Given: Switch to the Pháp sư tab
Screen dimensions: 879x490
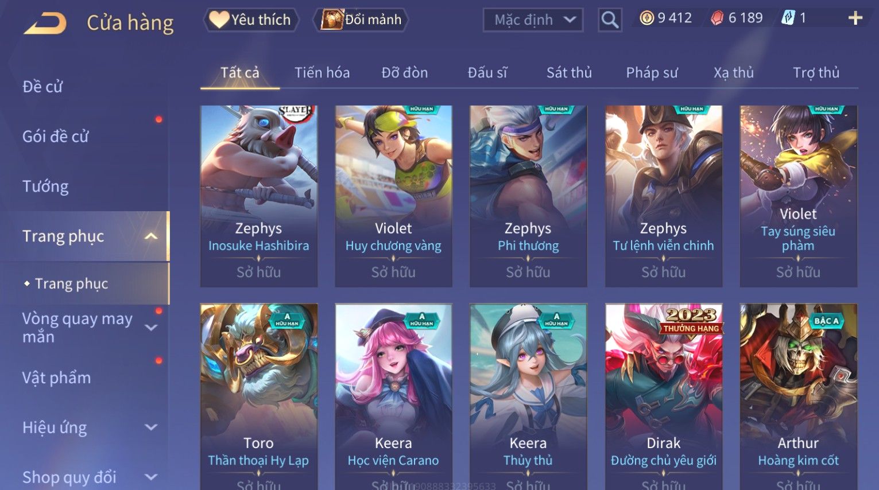Looking at the screenshot, I should (x=652, y=73).
